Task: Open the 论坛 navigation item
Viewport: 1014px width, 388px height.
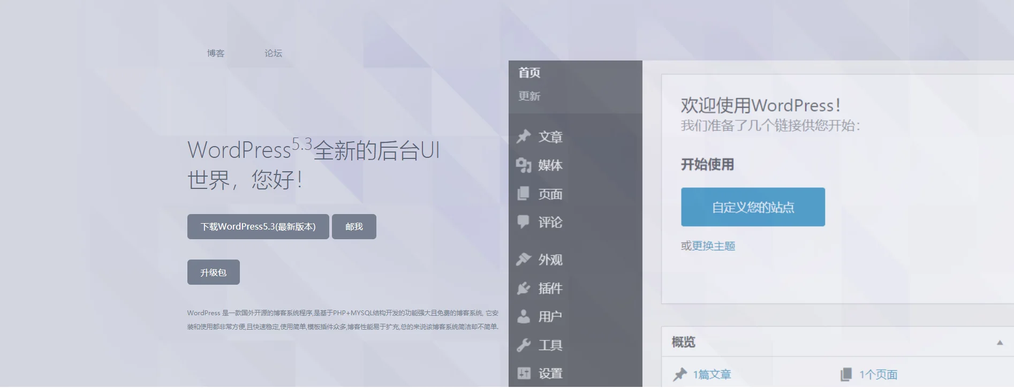Action: 273,53
